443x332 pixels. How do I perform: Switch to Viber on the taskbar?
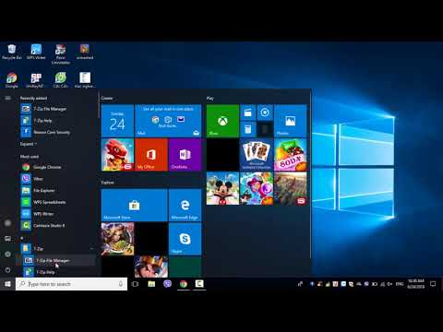click(x=167, y=284)
